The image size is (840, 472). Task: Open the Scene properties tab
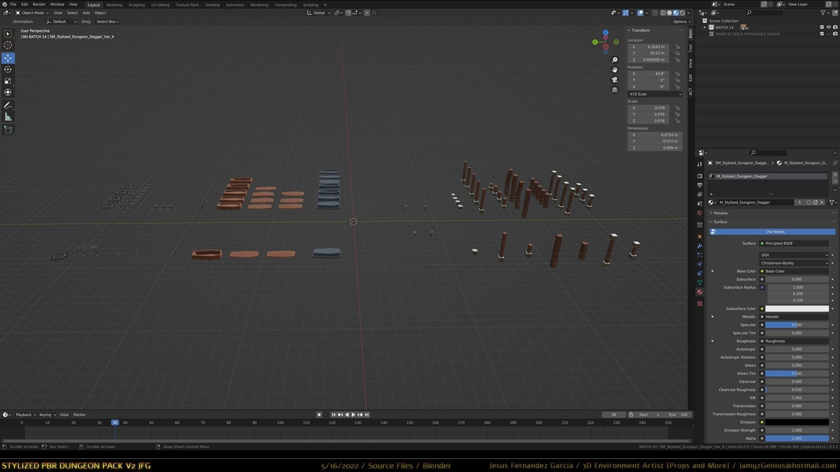click(700, 204)
